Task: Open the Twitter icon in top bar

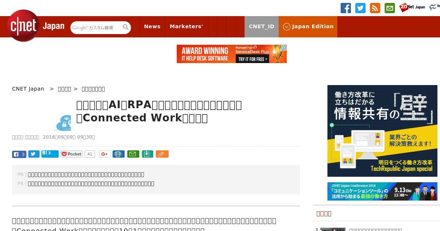Action: click(x=360, y=8)
